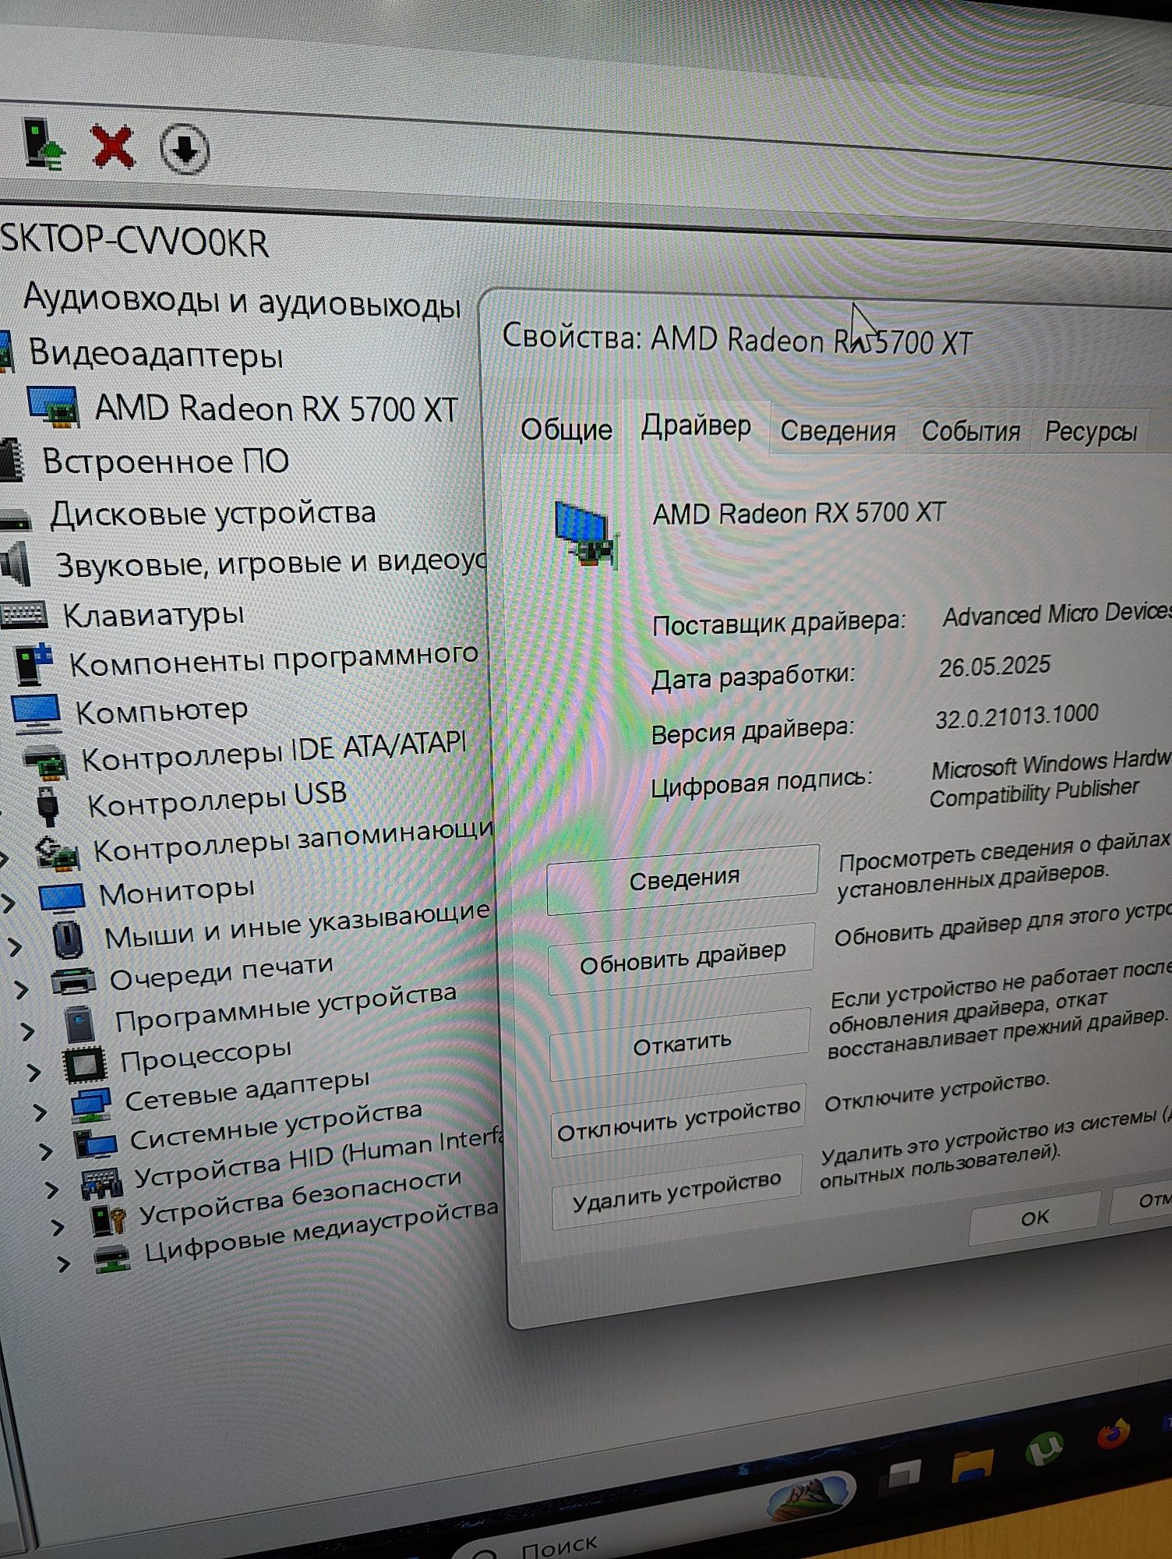Click the key icon beside Устройства безопасности

(x=108, y=1220)
